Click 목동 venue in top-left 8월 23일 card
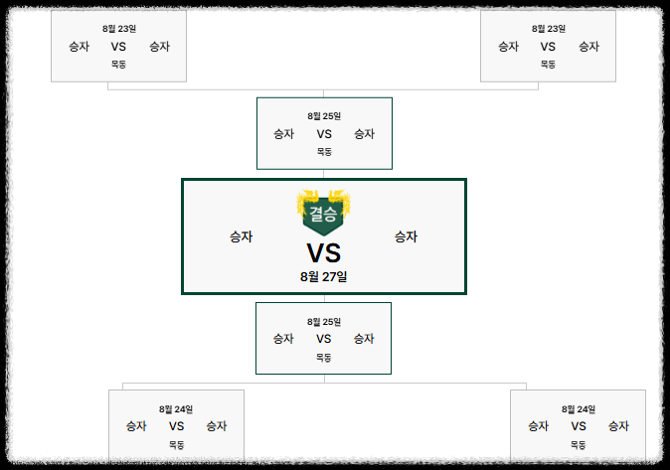670x470 pixels. click(118, 65)
